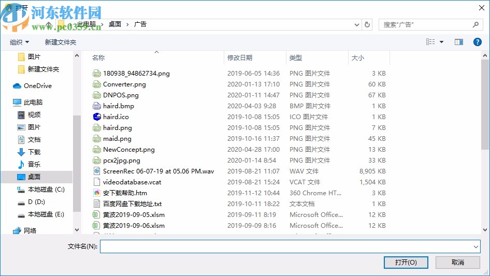Select 本地磁盘 (C:) in navigation pane
The height and width of the screenshot is (276, 490).
[46, 190]
